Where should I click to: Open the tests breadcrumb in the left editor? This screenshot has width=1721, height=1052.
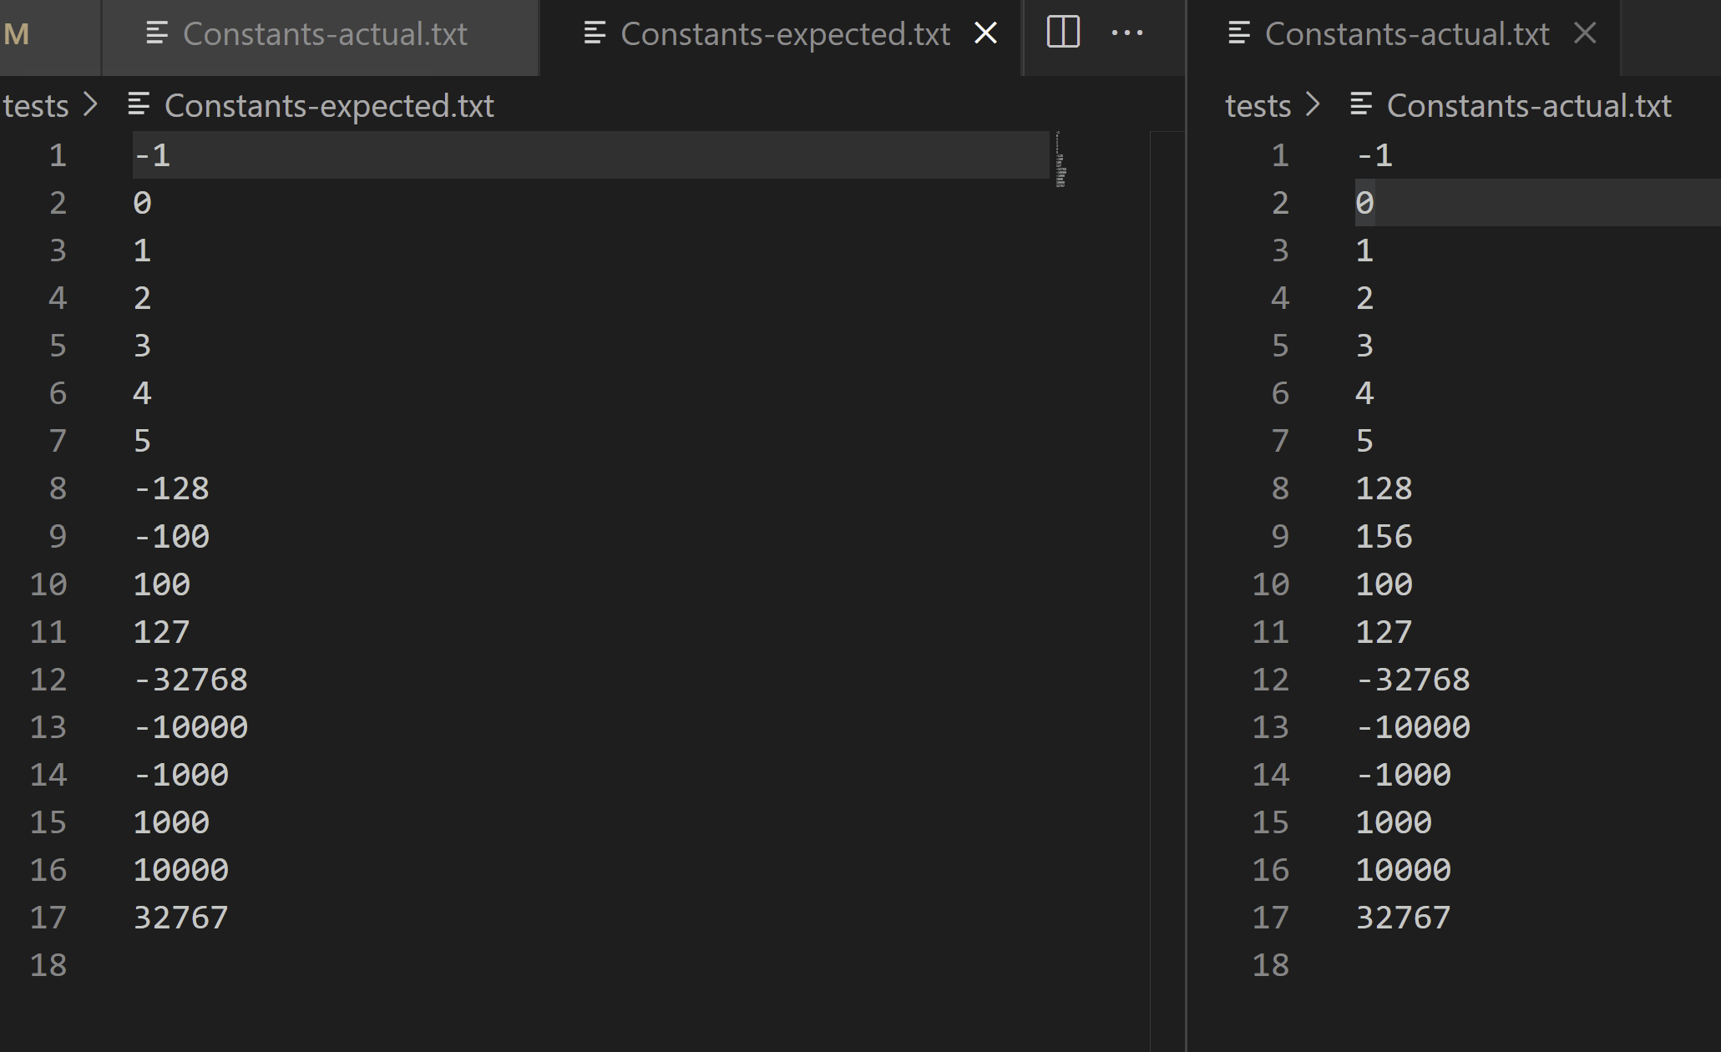coord(36,106)
